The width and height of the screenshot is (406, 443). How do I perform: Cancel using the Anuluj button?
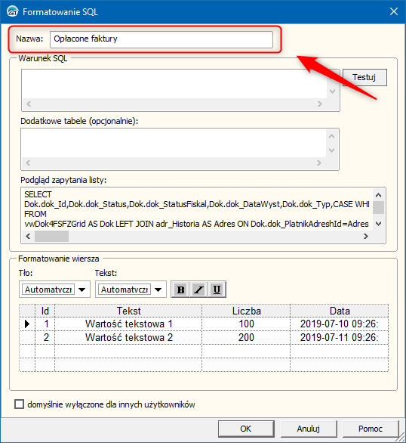309,429
